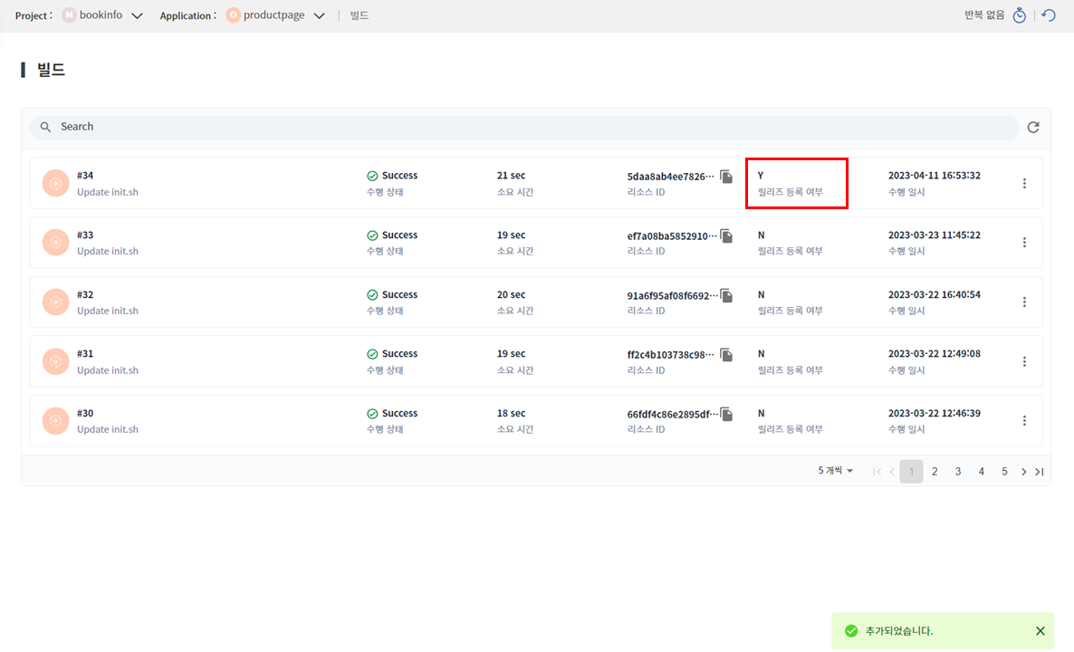1074x652 pixels.
Task: Open more options for build #34
Action: tap(1024, 184)
